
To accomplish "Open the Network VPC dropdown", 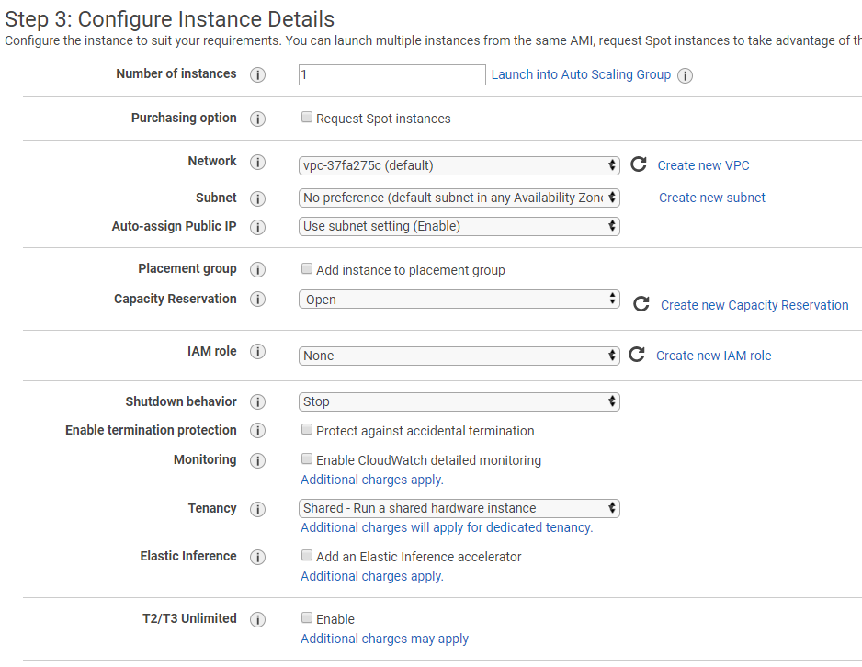I will (459, 165).
